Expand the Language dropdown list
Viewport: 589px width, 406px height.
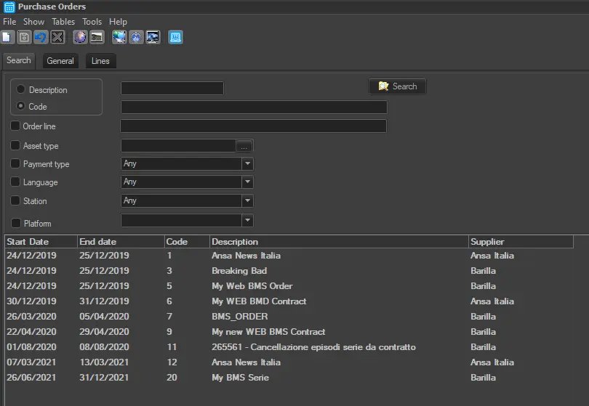pyautogui.click(x=247, y=182)
